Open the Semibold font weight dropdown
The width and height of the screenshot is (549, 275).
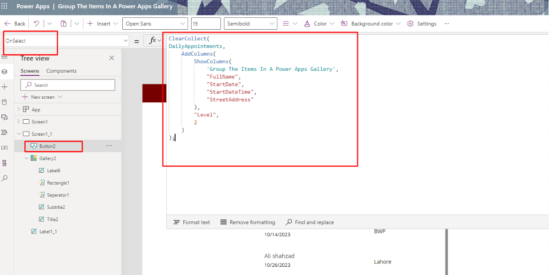(x=250, y=23)
